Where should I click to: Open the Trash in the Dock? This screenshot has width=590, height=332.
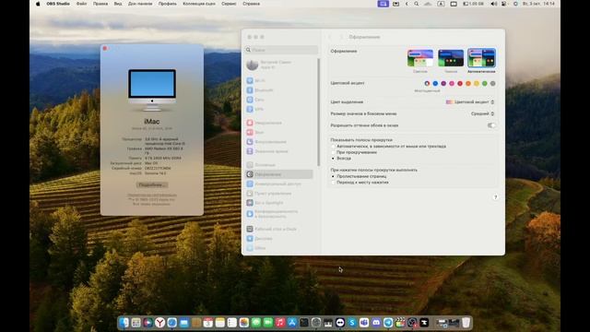click(x=466, y=323)
